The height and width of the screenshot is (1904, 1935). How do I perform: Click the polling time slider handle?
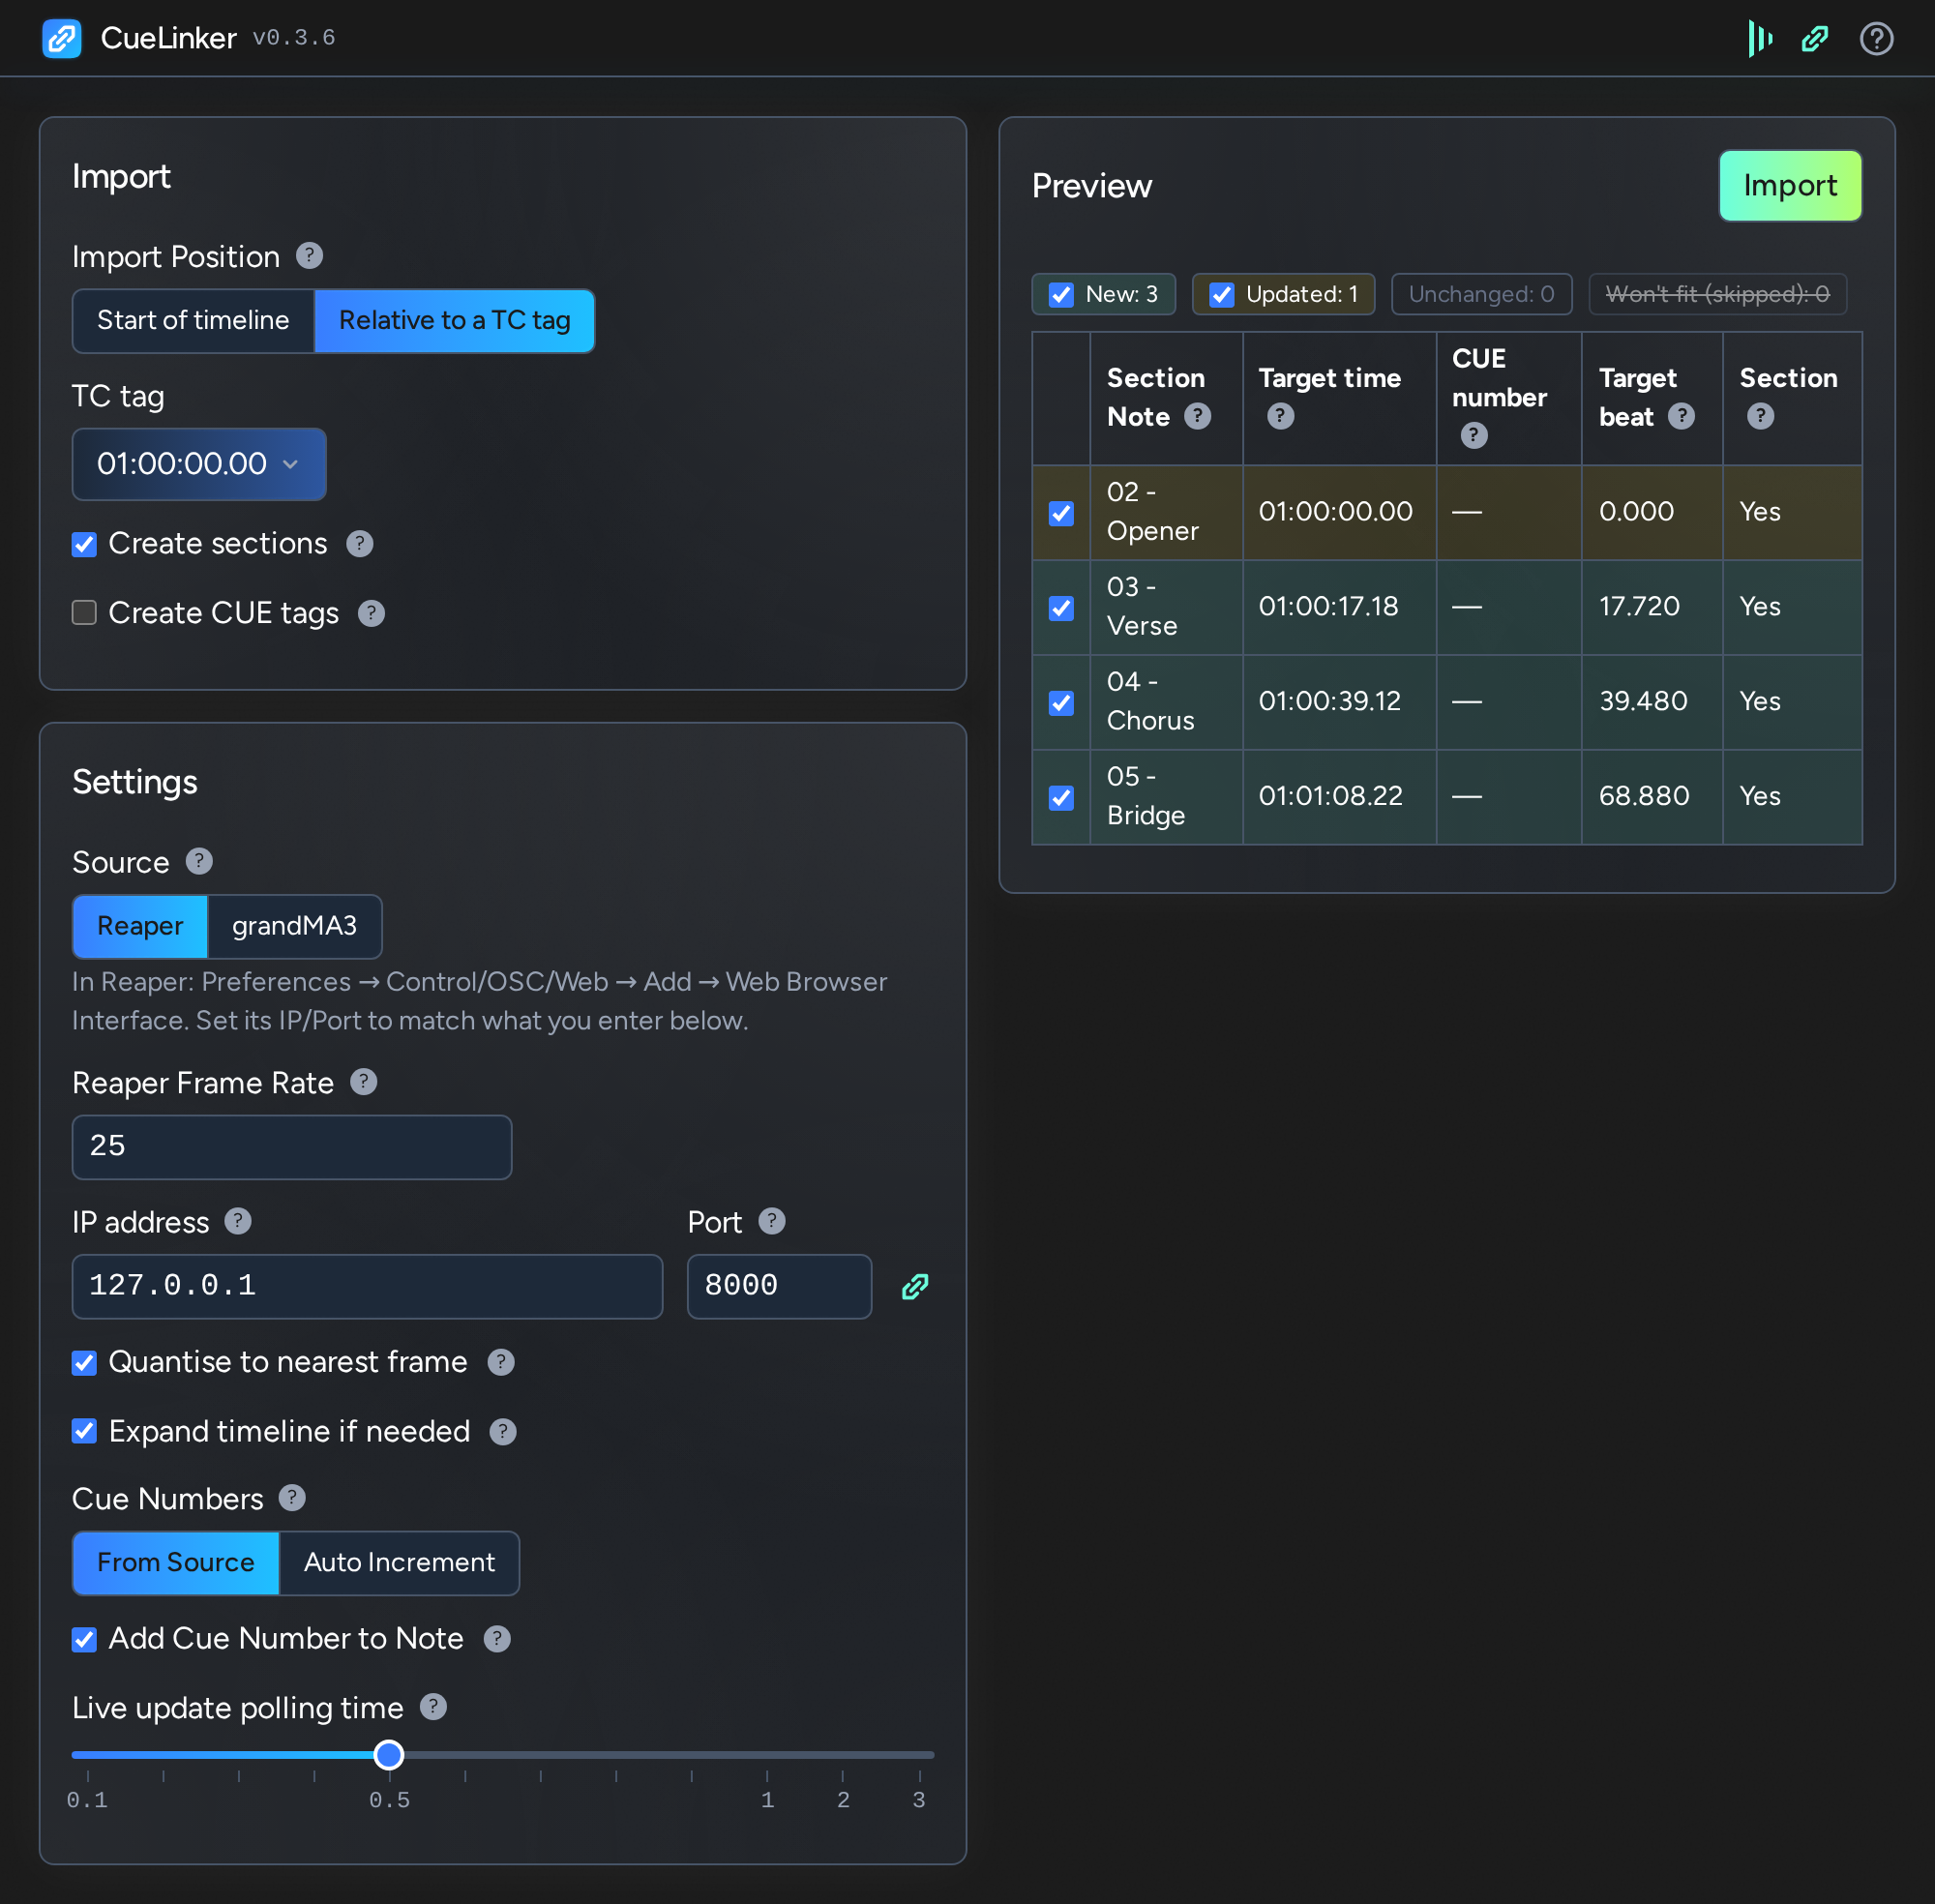(x=389, y=1755)
